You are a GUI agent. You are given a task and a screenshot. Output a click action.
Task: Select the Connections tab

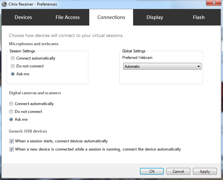click(x=111, y=17)
